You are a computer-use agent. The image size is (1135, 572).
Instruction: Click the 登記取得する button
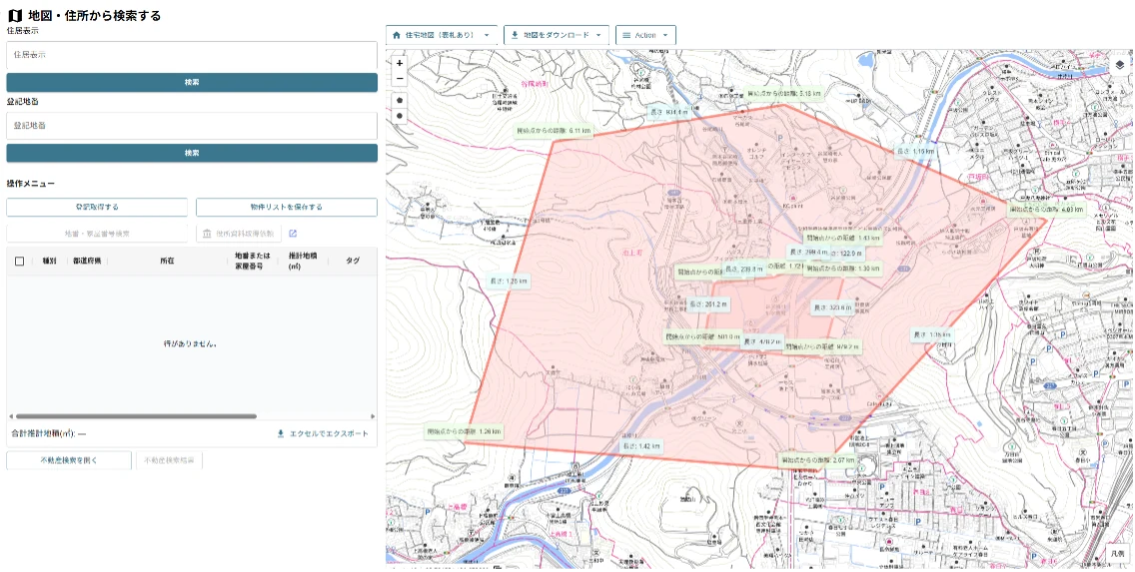pyautogui.click(x=97, y=207)
